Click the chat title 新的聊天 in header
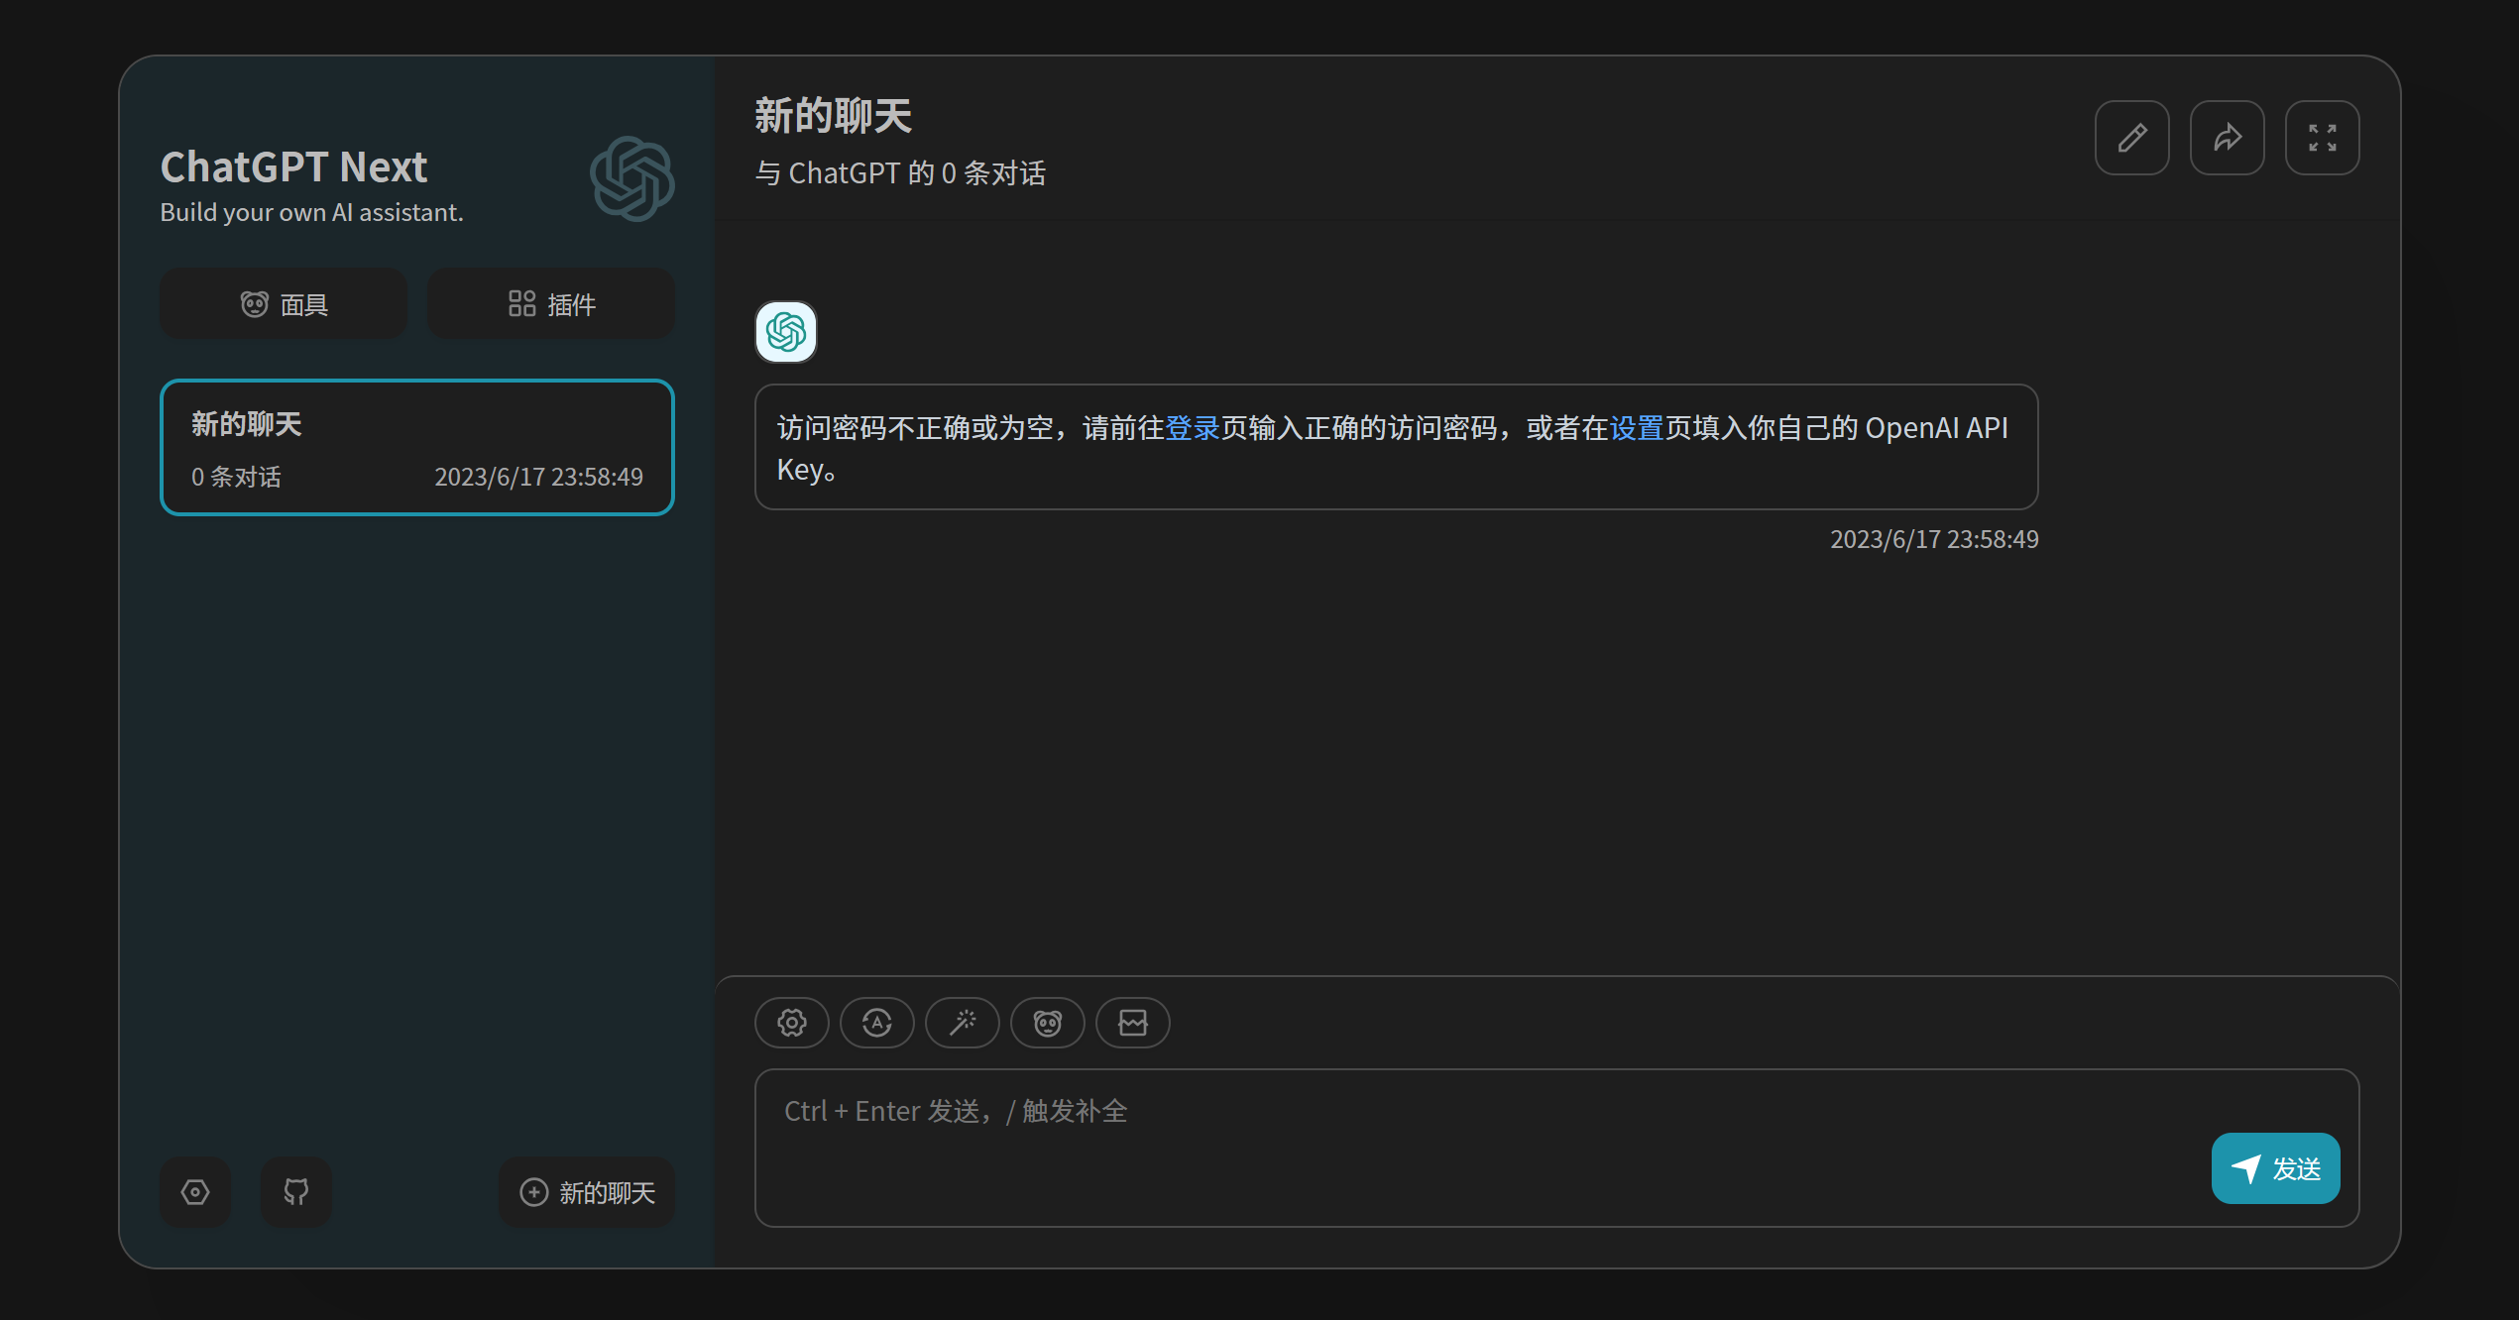This screenshot has height=1320, width=2519. pos(833,116)
